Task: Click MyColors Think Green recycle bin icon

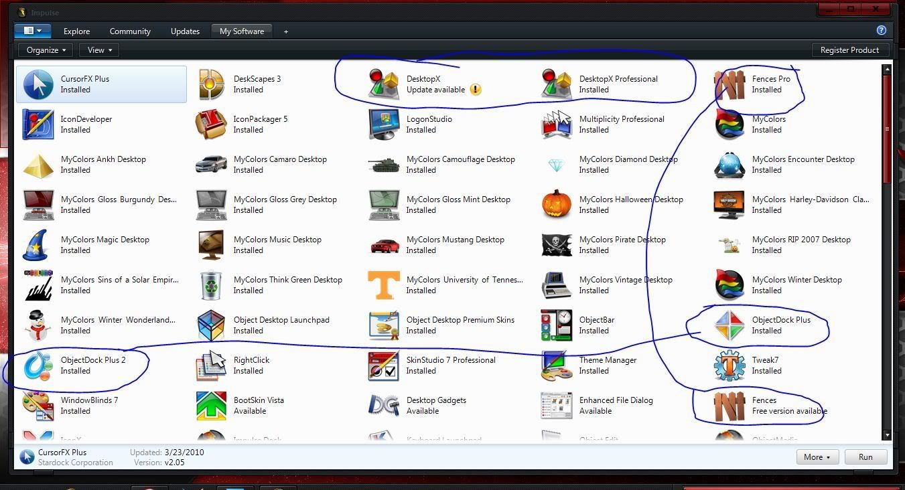Action: pos(211,285)
